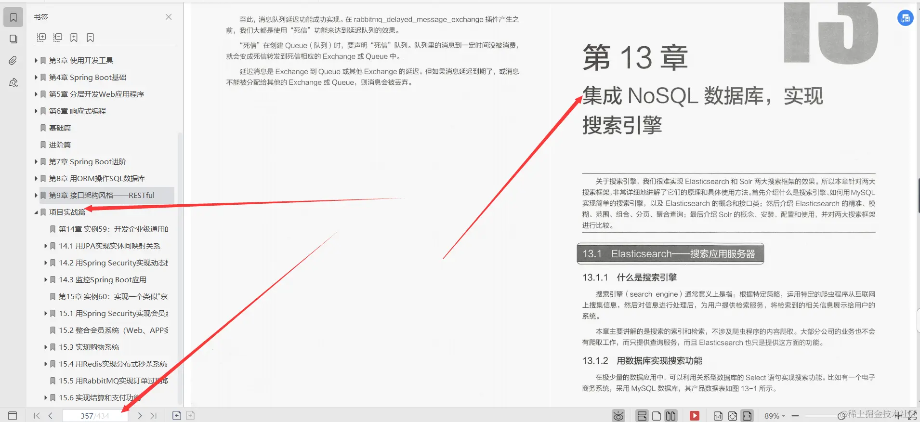Toggle eye-protection mode icon
The image size is (920, 422).
click(618, 416)
